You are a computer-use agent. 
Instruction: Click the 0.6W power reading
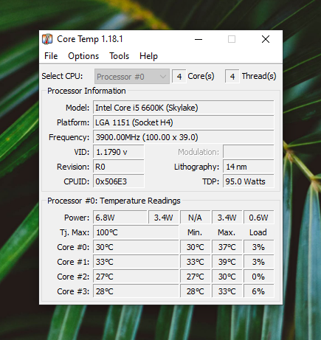[258, 218]
